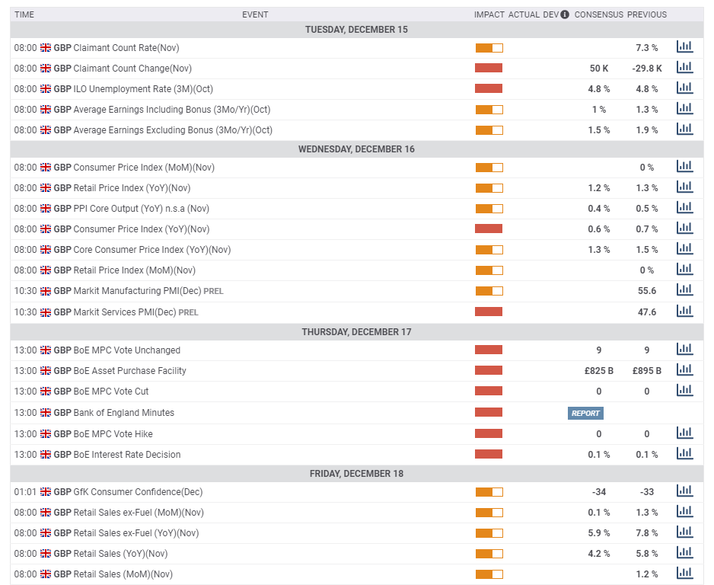Open the BoE MPC Vote Unchanged event

pyautogui.click(x=126, y=350)
